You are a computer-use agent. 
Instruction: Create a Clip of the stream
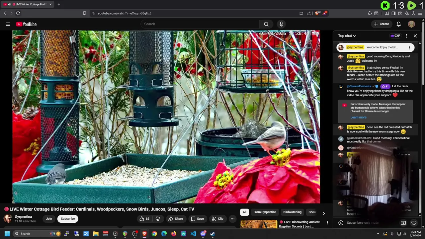coord(217,219)
